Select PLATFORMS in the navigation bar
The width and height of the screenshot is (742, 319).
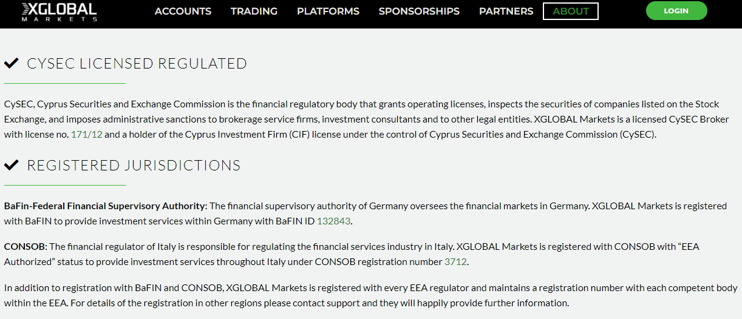[328, 11]
